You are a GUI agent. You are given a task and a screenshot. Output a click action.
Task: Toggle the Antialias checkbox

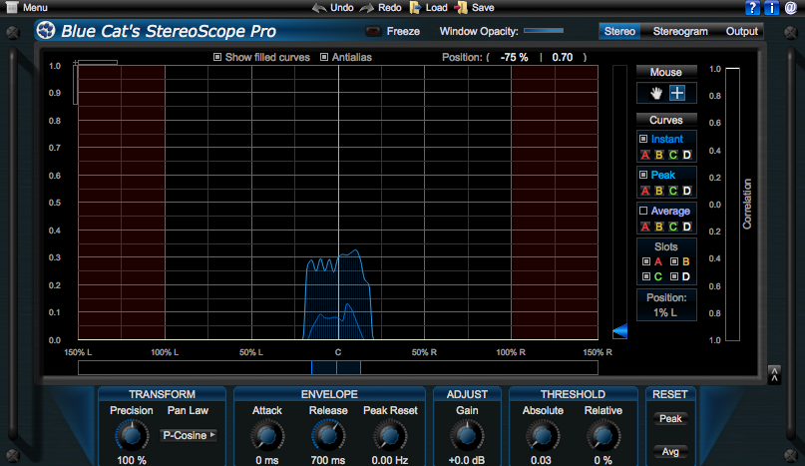pos(324,57)
